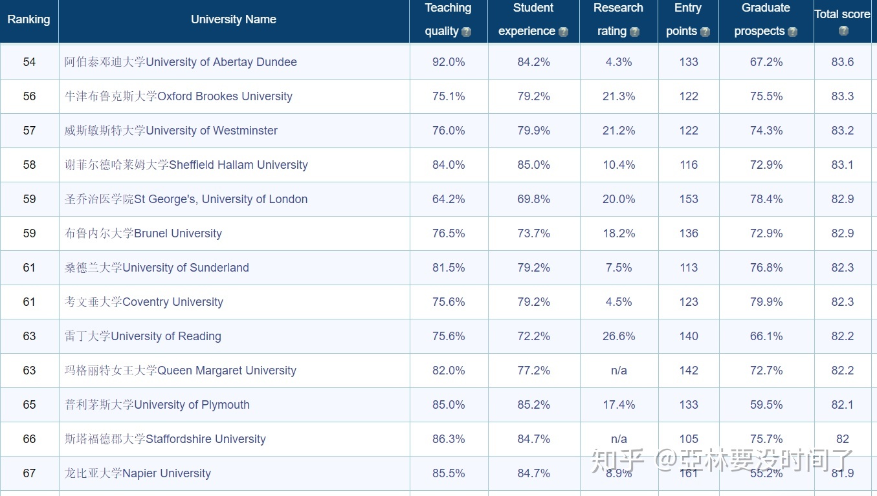877x496 pixels.
Task: Click the help icon beside Teaching quality
Action: [466, 32]
